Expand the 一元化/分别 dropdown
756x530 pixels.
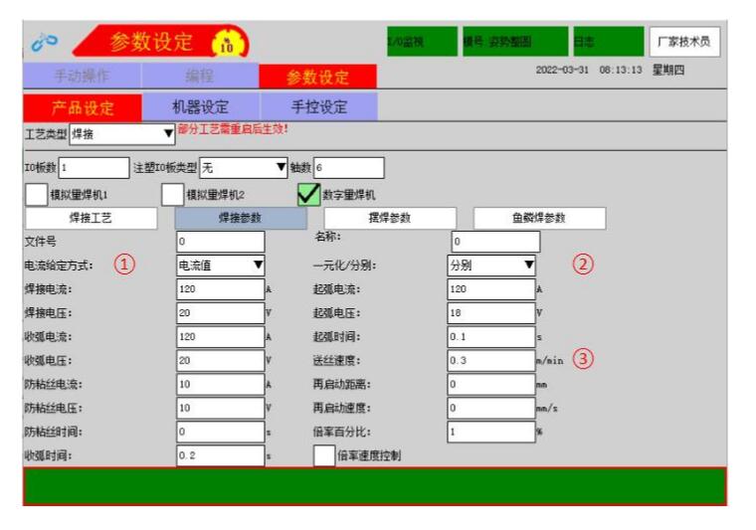coord(491,265)
